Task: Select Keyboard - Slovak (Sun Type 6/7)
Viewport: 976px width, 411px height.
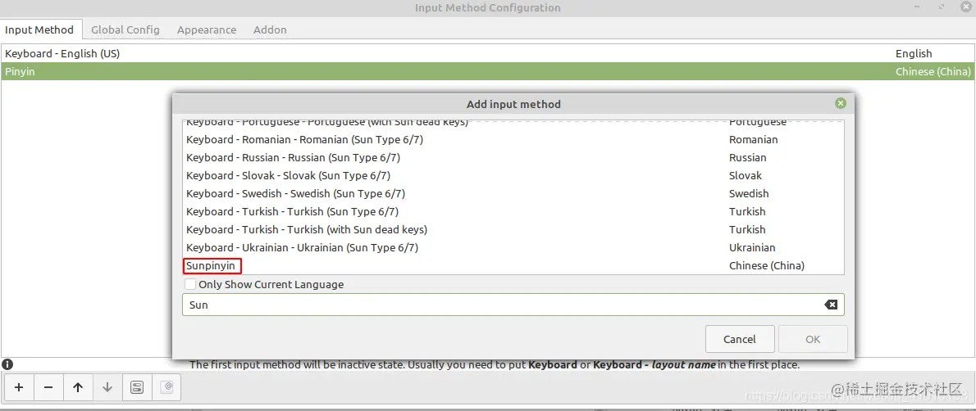Action: point(513,175)
